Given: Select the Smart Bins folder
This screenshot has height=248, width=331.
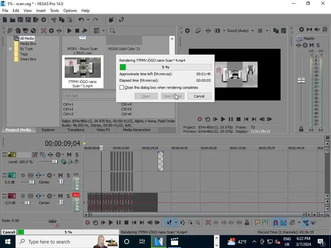Looking at the screenshot, I should (x=28, y=59).
